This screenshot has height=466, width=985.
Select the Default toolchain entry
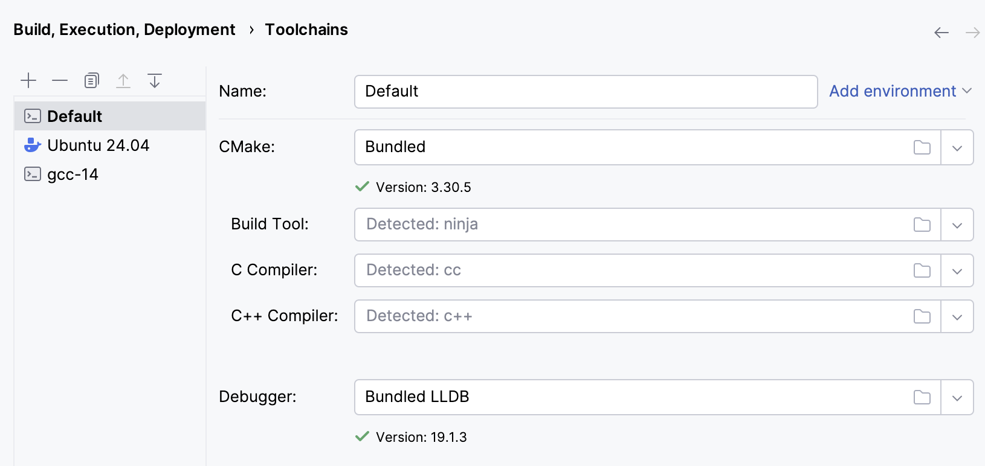coord(74,116)
